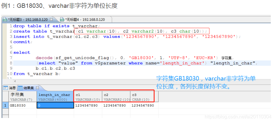Place cursor on line 6 select keyword

(22, 52)
